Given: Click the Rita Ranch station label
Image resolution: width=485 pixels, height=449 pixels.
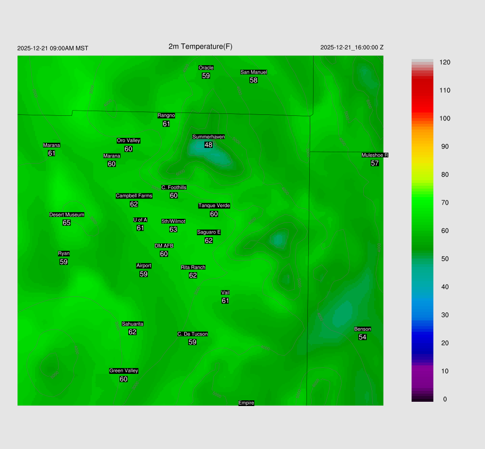Looking at the screenshot, I should [x=193, y=268].
